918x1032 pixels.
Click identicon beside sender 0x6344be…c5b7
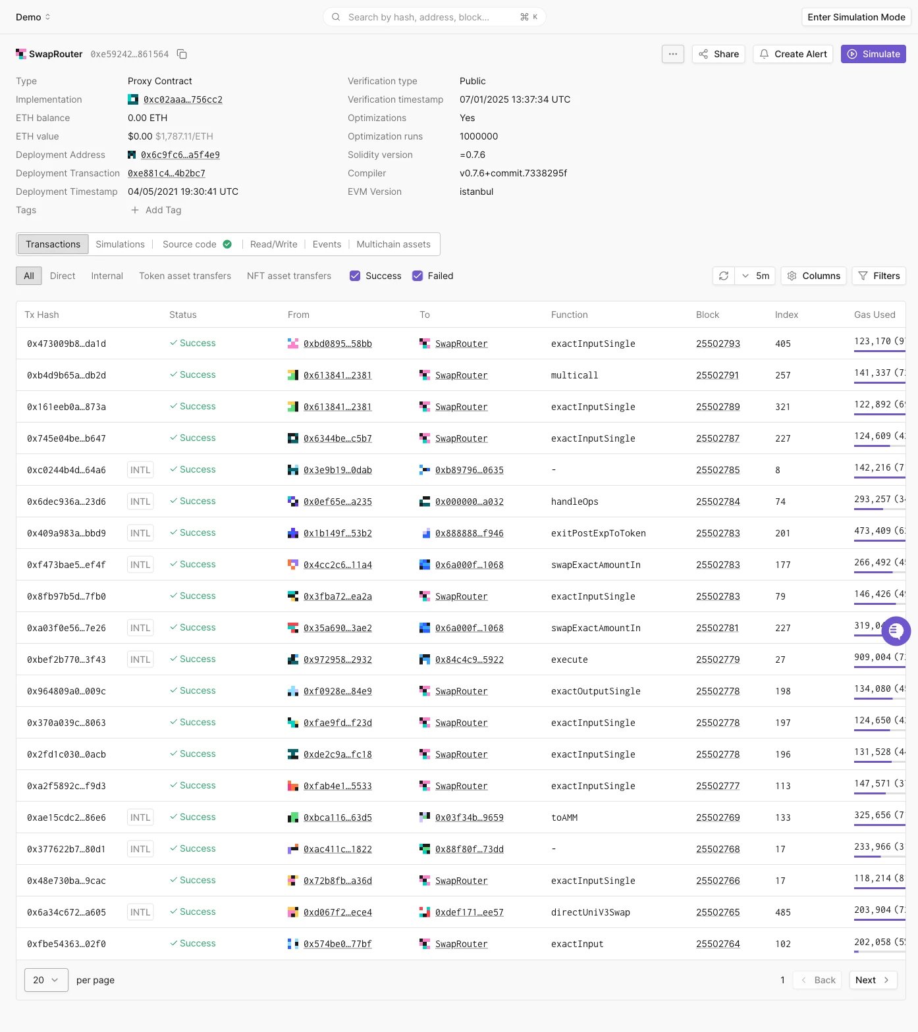tap(293, 438)
